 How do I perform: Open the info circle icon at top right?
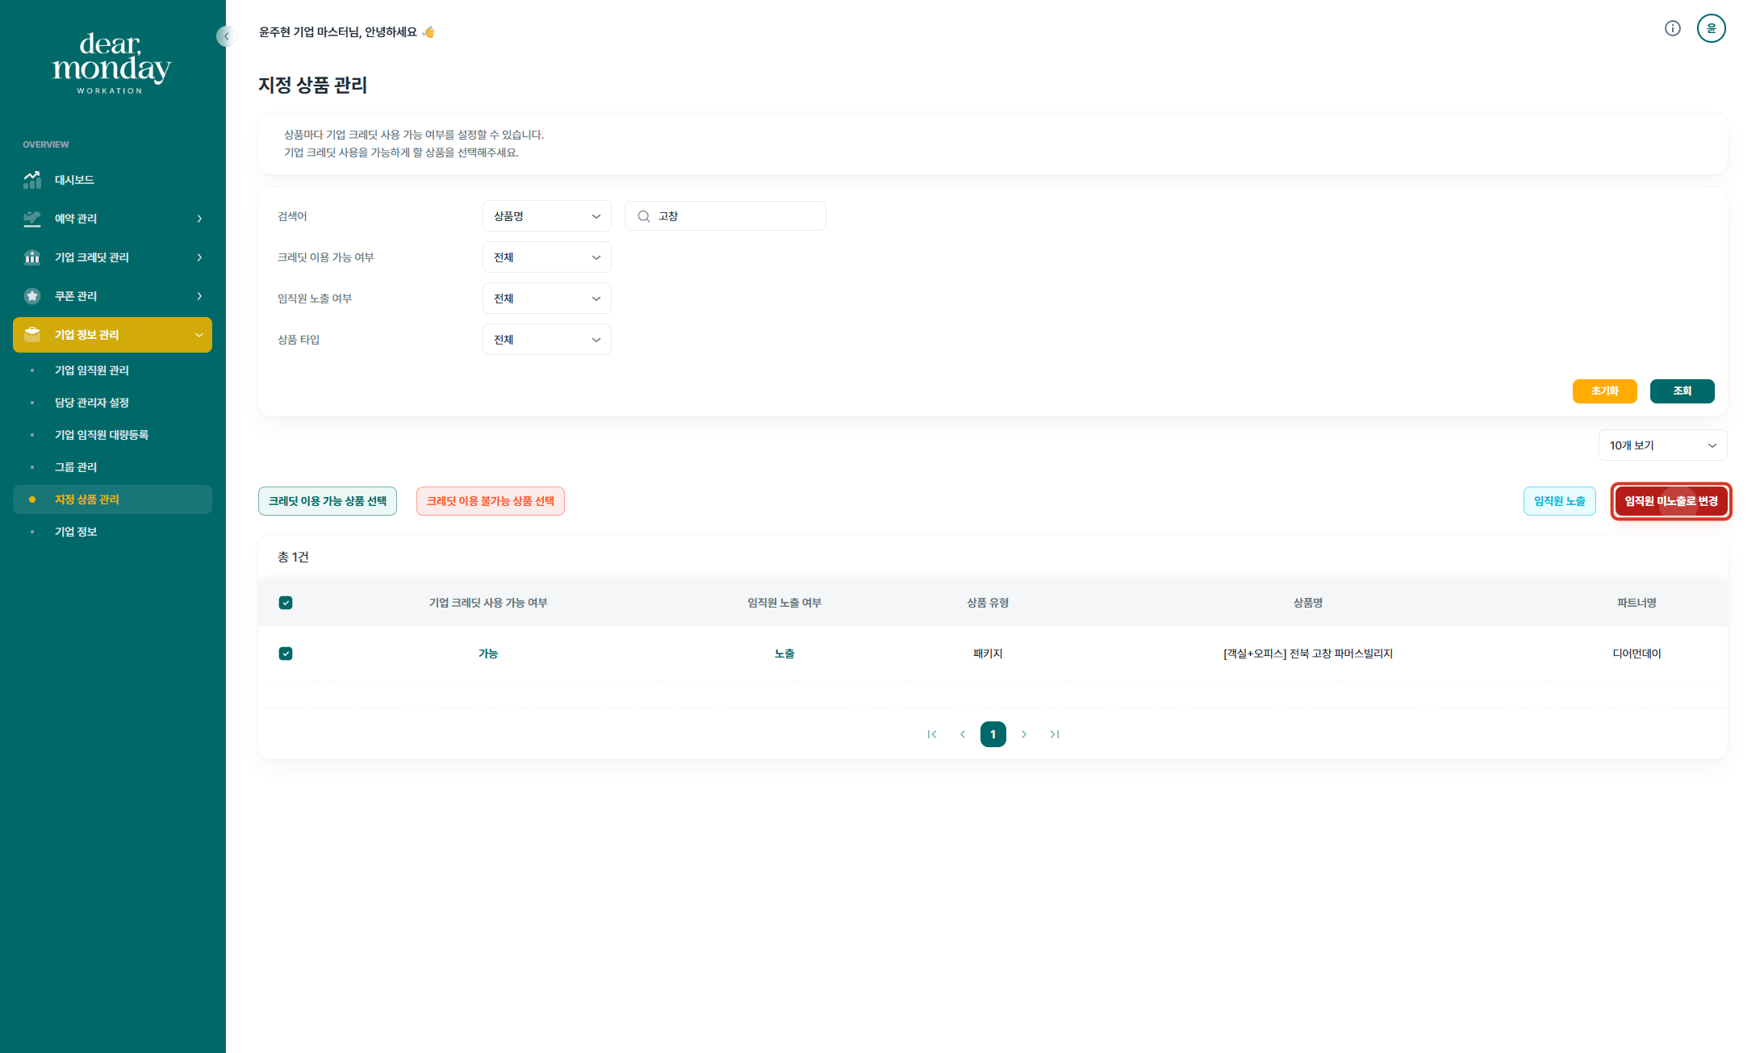[1672, 29]
